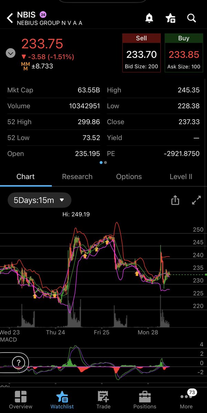The height and width of the screenshot is (413, 207).
Task: Tap the Hi: 249.19 chart label
Action: [x=76, y=214]
